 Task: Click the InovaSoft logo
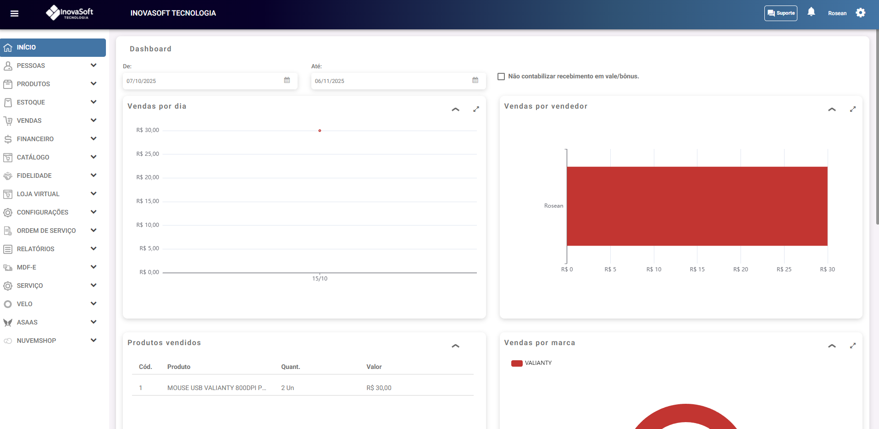tap(70, 13)
